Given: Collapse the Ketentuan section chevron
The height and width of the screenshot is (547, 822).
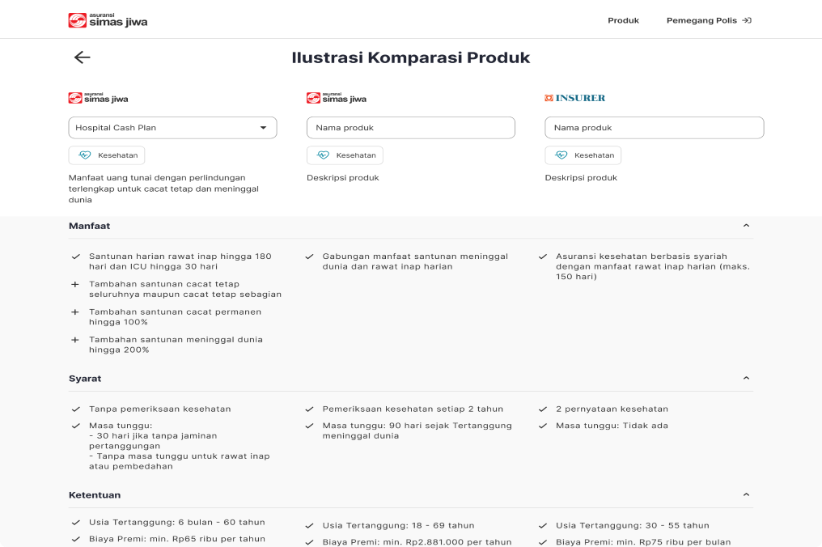Looking at the screenshot, I should click(x=746, y=494).
